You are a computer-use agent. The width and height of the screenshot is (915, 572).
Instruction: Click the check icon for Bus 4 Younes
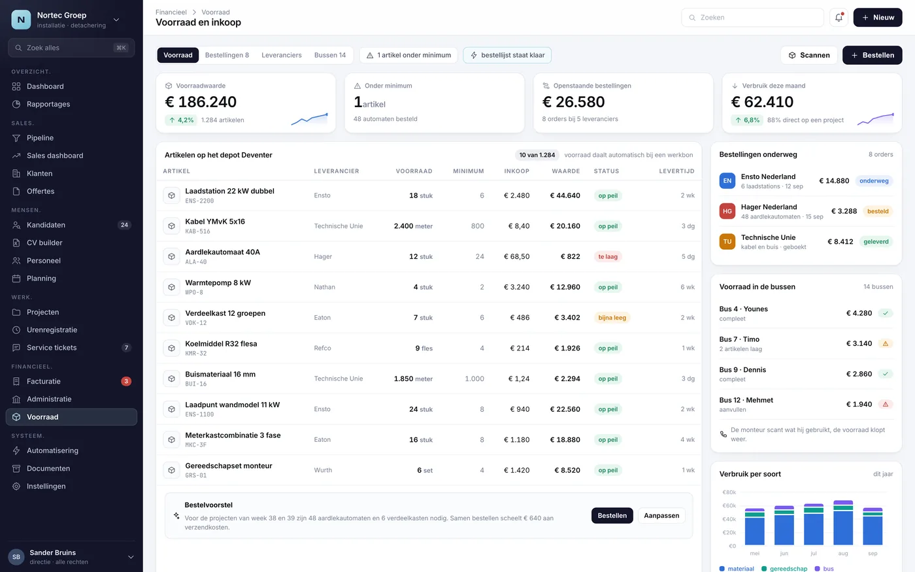pos(886,313)
